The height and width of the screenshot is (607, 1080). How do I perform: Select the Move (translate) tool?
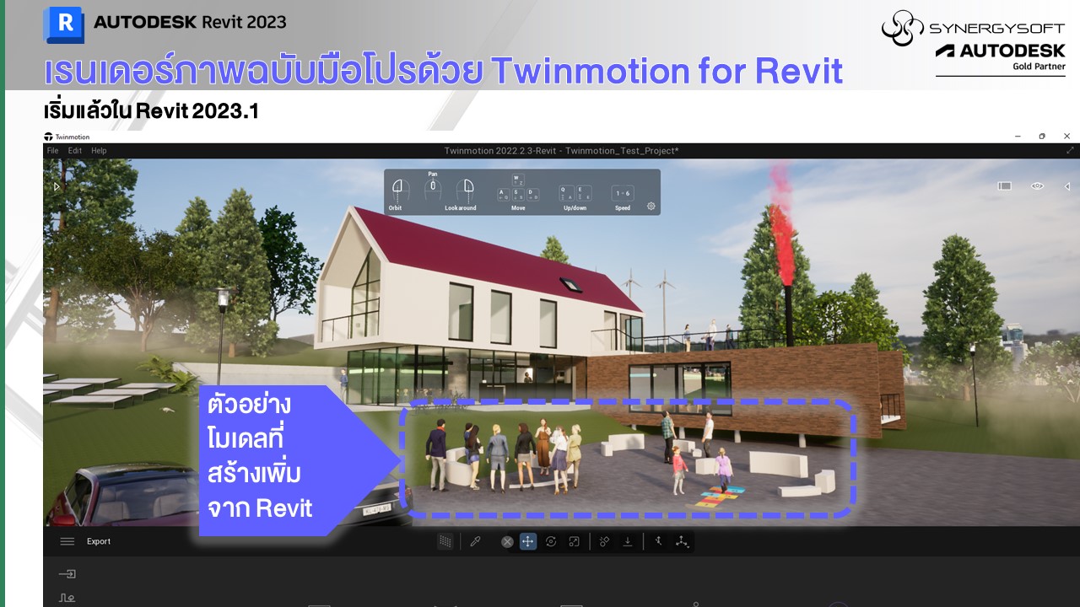pos(527,541)
